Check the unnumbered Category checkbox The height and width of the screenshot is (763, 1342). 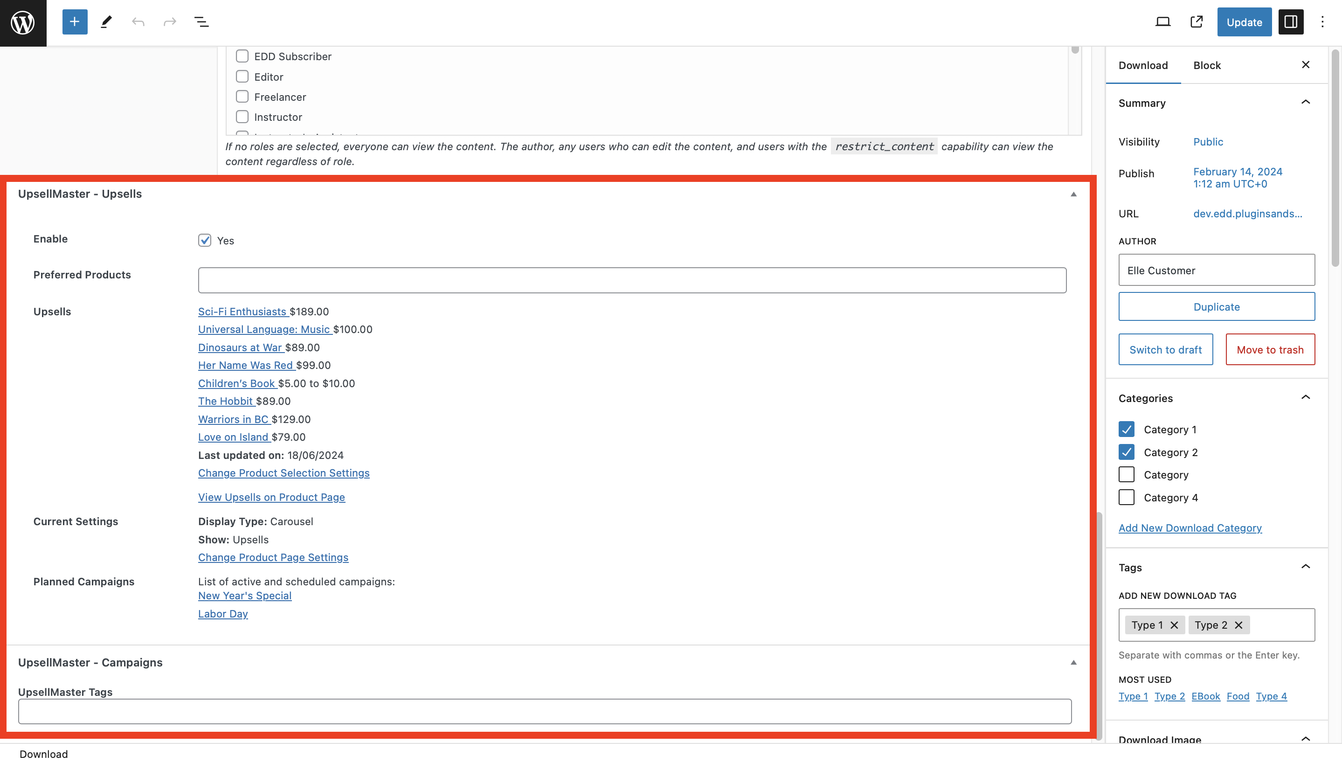point(1126,474)
